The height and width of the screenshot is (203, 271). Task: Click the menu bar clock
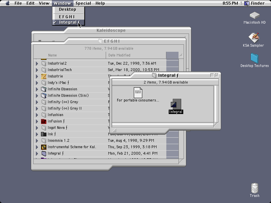pos(230,3)
